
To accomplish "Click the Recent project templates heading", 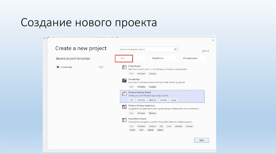I will [73, 58].
